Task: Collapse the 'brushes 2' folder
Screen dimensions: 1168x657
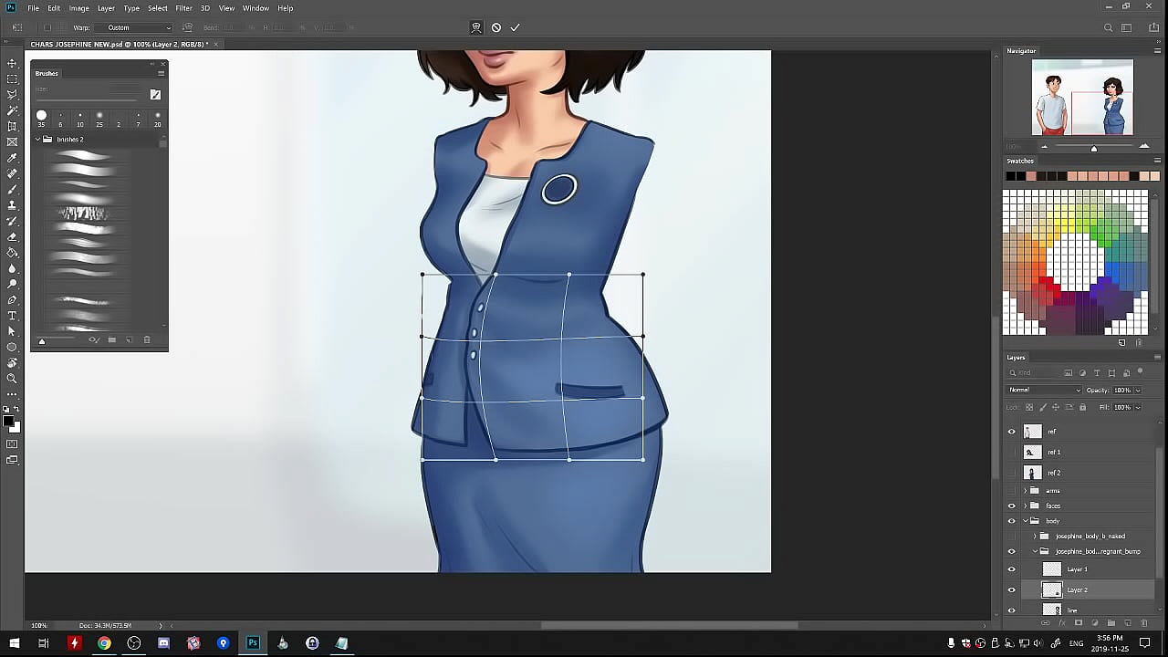Action: 38,140
